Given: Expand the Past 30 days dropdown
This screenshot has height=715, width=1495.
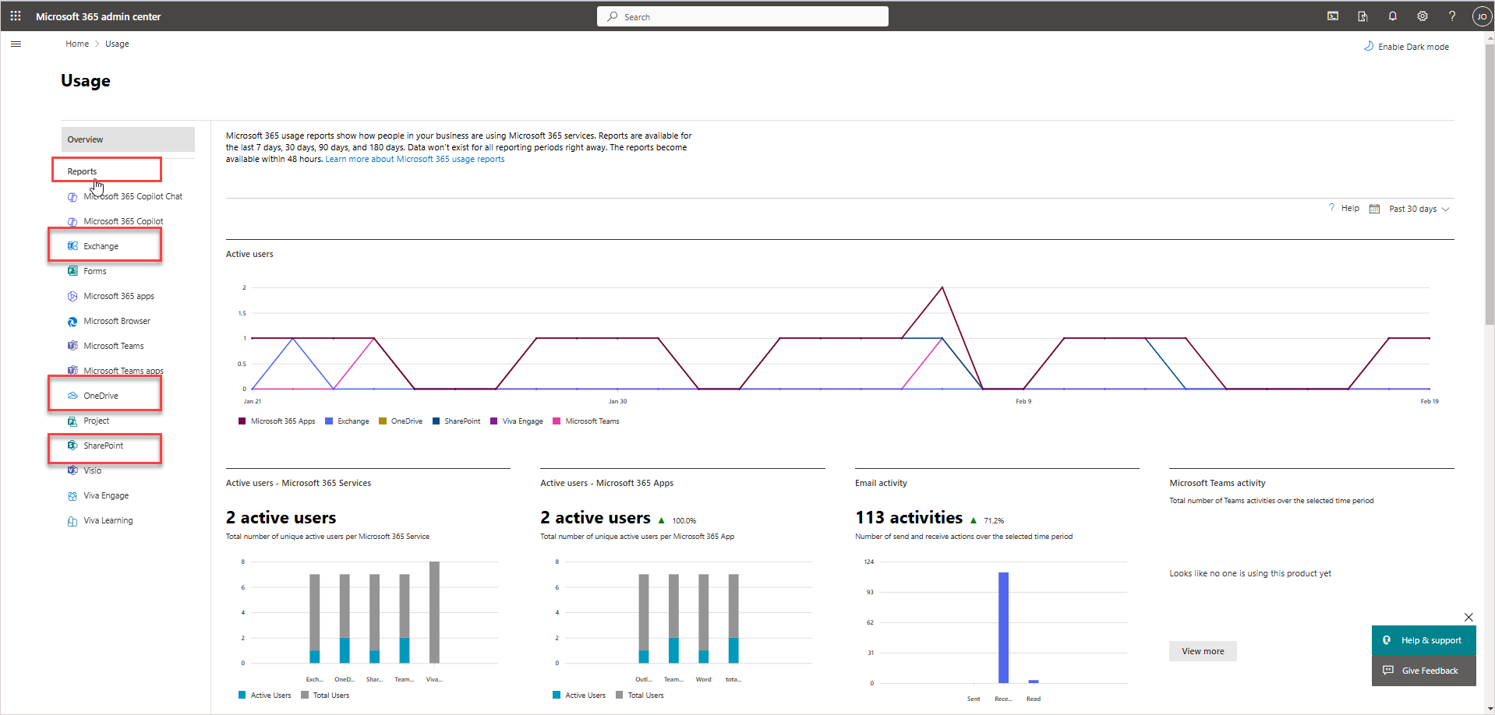Looking at the screenshot, I should [1419, 209].
